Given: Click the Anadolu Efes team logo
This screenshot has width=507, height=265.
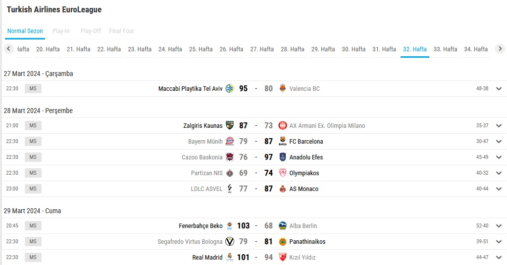Looking at the screenshot, I should pos(283,157).
